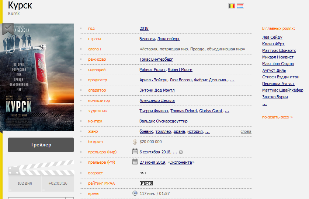
Task: Open actor Колин Фёрт
Action: pos(273,44)
